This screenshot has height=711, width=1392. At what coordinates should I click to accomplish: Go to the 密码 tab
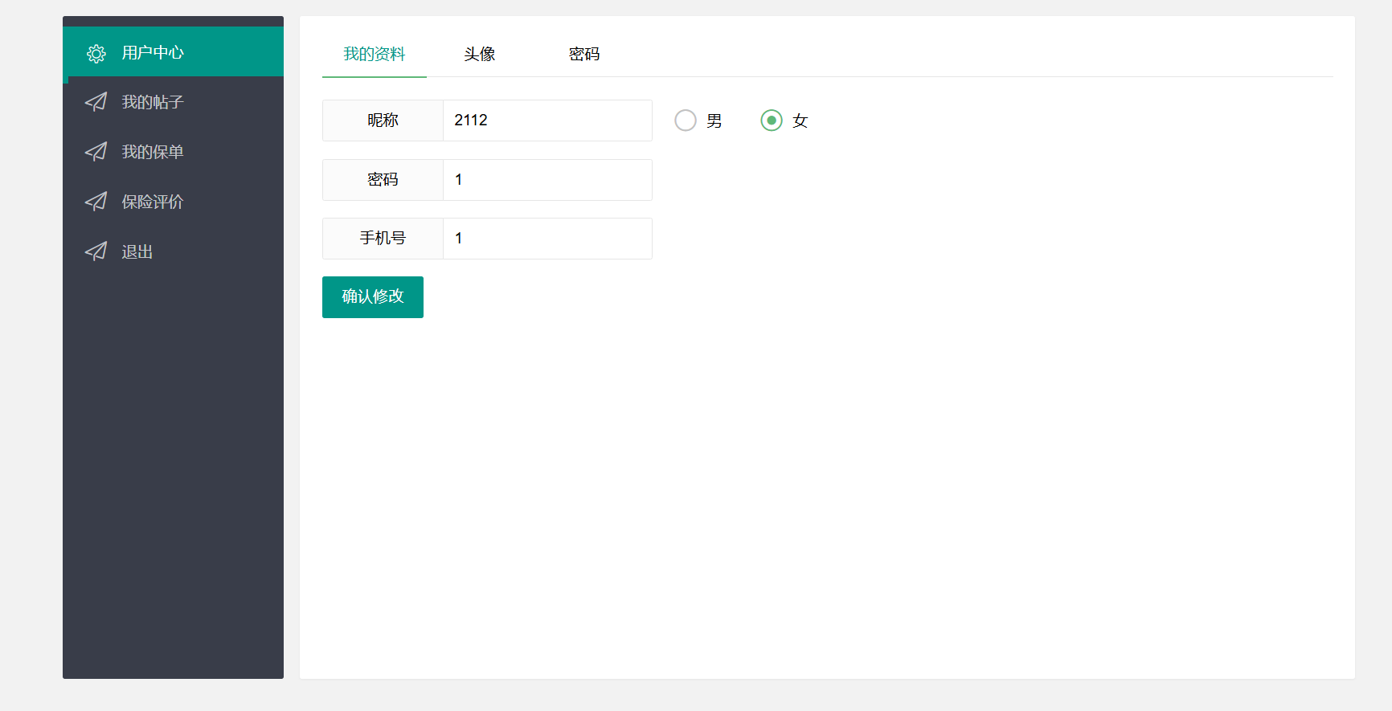point(584,54)
